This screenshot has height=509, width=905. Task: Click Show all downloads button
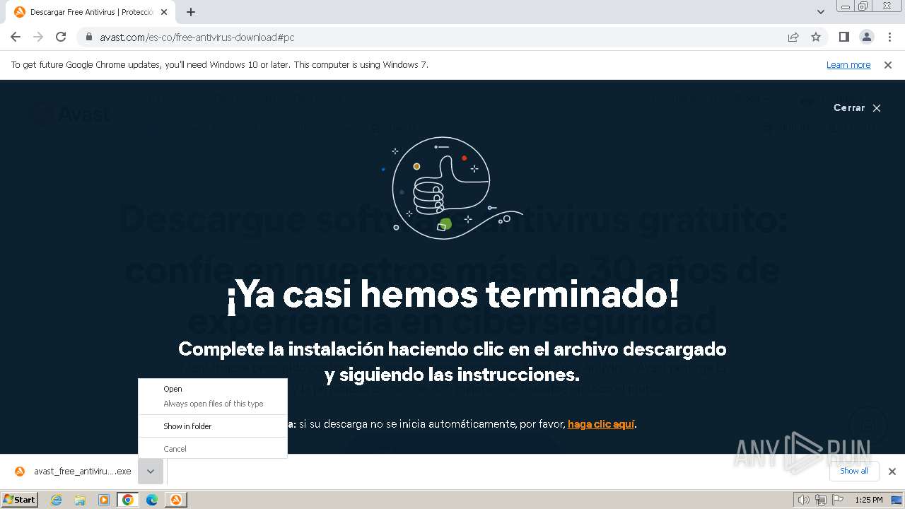[x=854, y=471]
